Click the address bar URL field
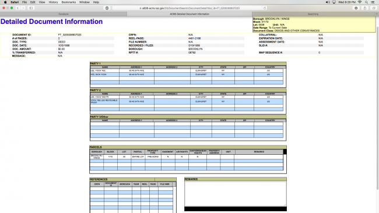 click(x=189, y=8)
